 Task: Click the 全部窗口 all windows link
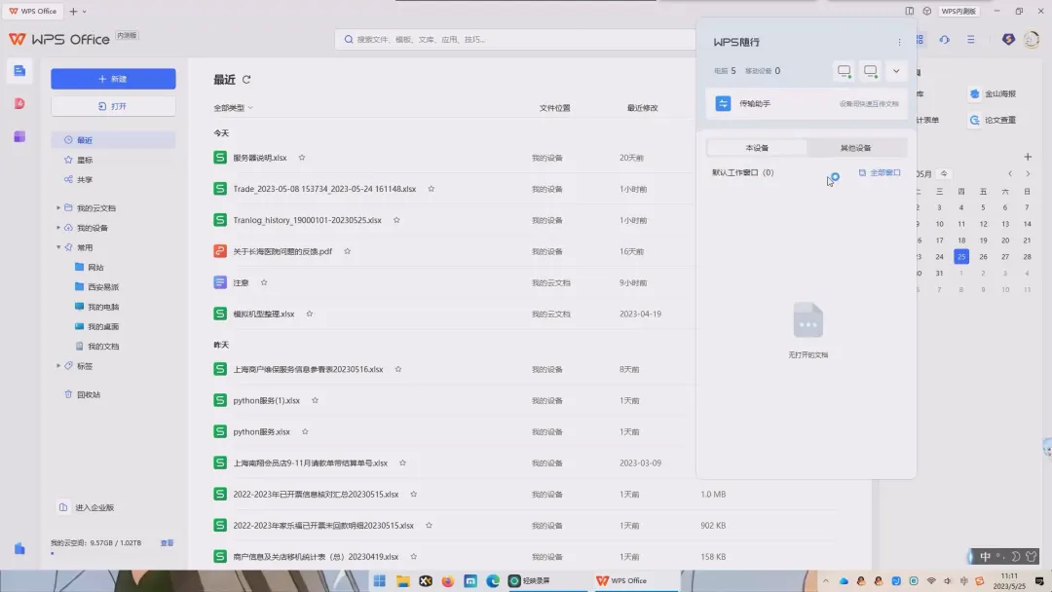click(880, 172)
